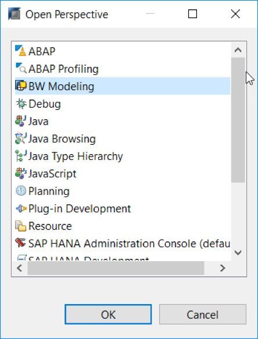This screenshot has width=258, height=339.
Task: Choose the Resource label
Action: point(50,226)
